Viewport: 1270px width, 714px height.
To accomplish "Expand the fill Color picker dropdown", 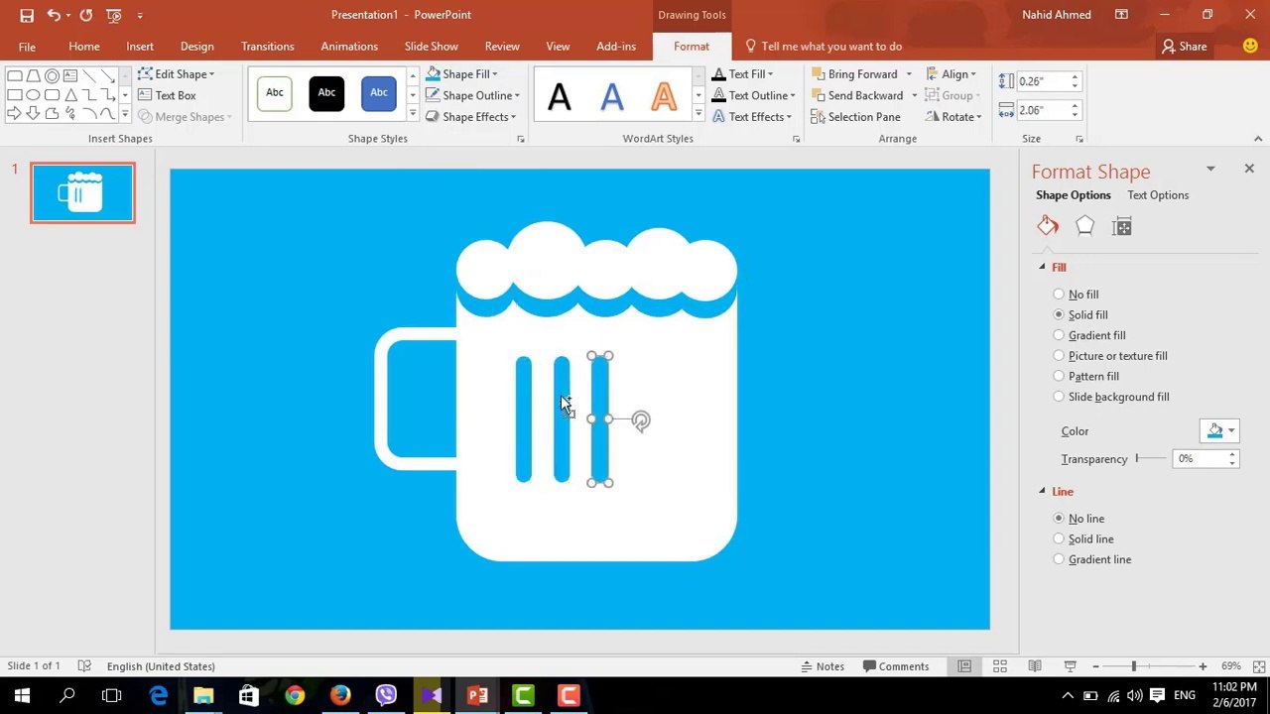I will 1231,430.
